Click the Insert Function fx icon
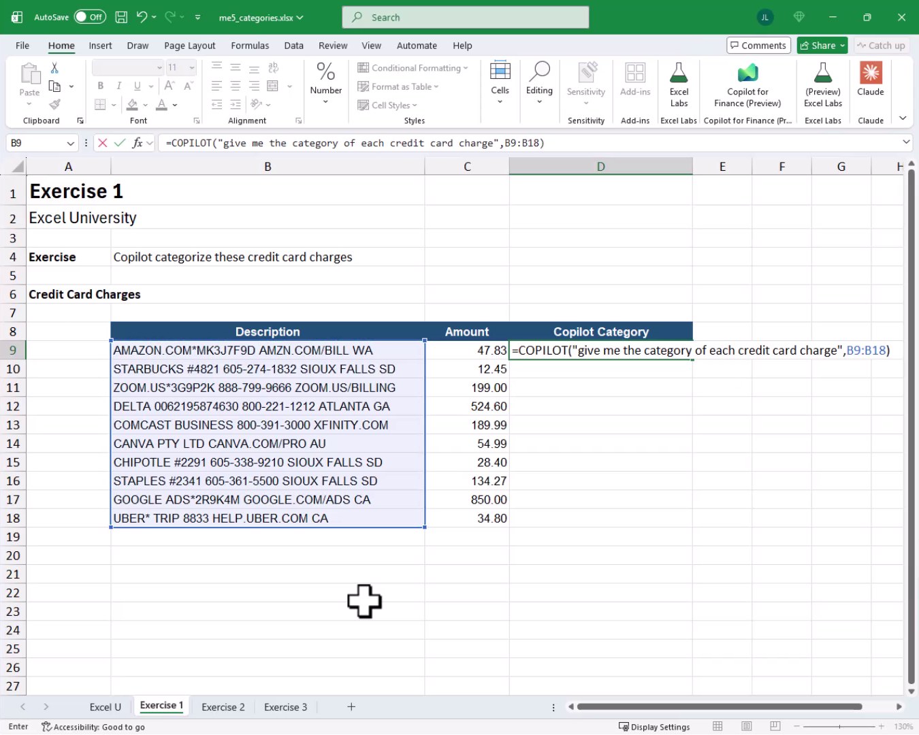Viewport: 919px width, 735px height. point(138,143)
